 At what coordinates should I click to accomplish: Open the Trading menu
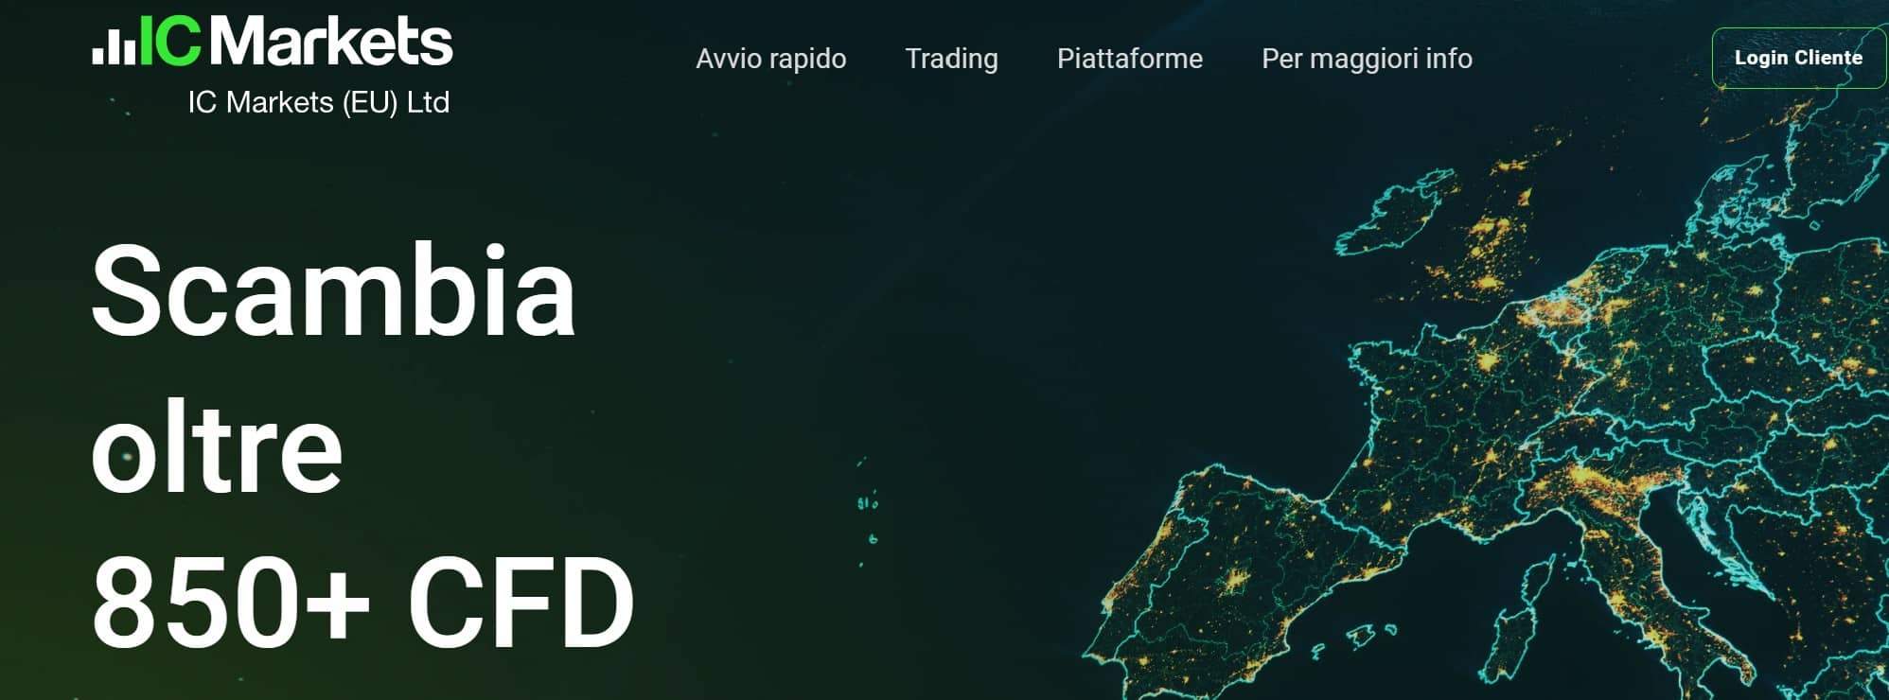point(951,59)
